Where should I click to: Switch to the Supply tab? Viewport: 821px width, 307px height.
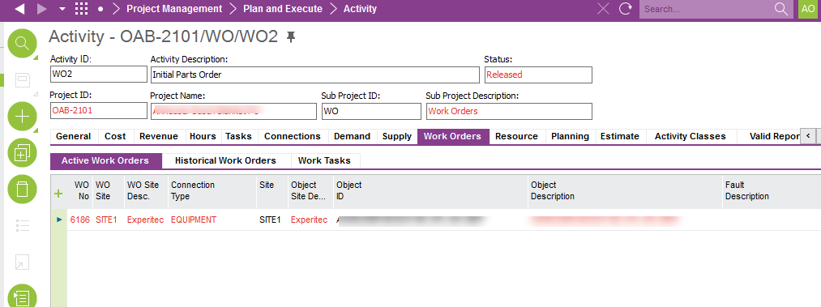pos(397,137)
